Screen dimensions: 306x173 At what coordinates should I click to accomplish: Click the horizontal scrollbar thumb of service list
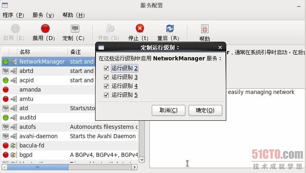38,167
